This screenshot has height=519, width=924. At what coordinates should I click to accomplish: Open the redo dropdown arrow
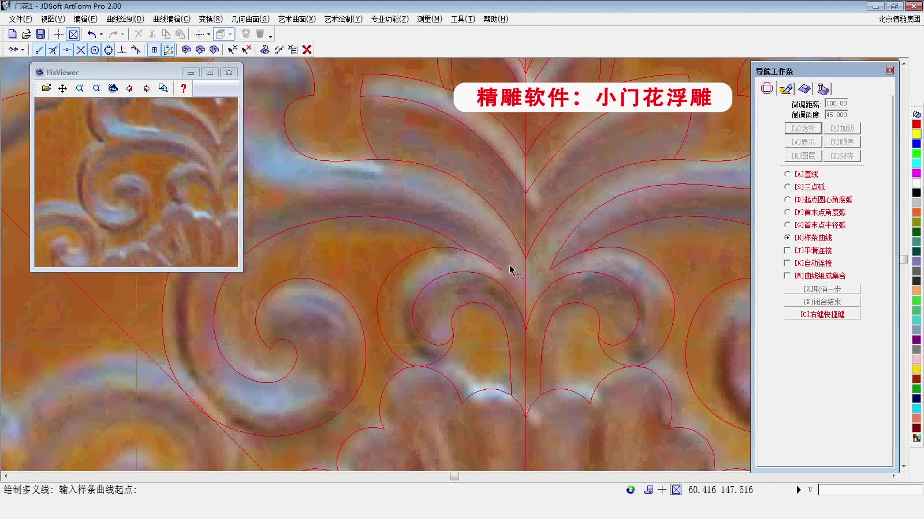124,33
